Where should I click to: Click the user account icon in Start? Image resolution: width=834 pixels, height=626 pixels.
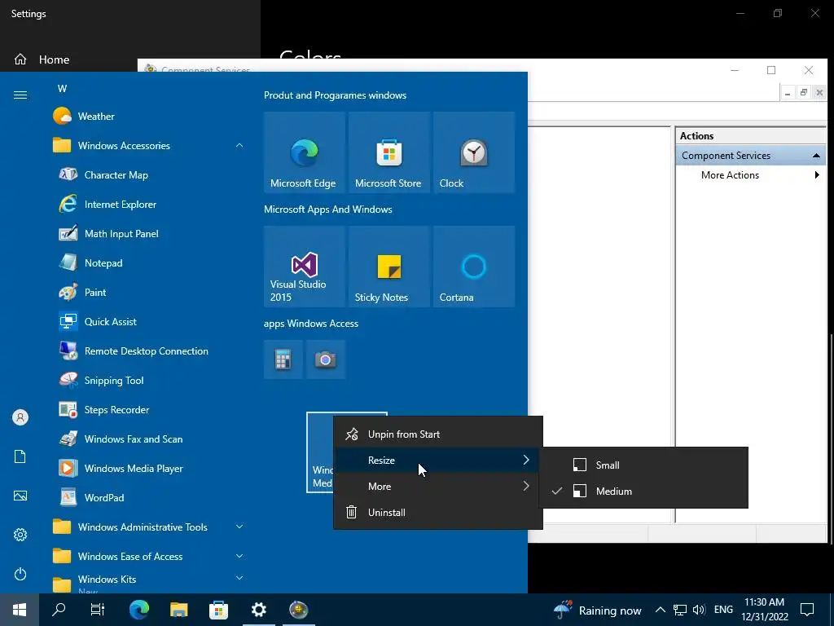(20, 417)
